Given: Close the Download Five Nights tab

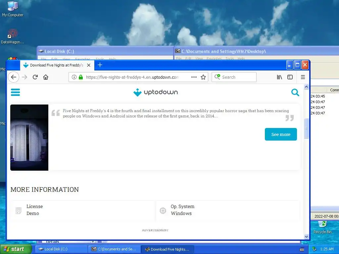Looking at the screenshot, I should [89, 65].
